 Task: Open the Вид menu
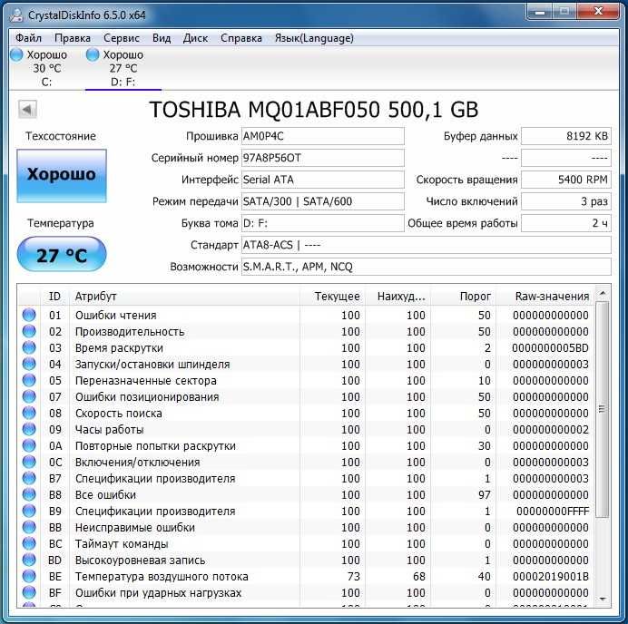tap(162, 38)
